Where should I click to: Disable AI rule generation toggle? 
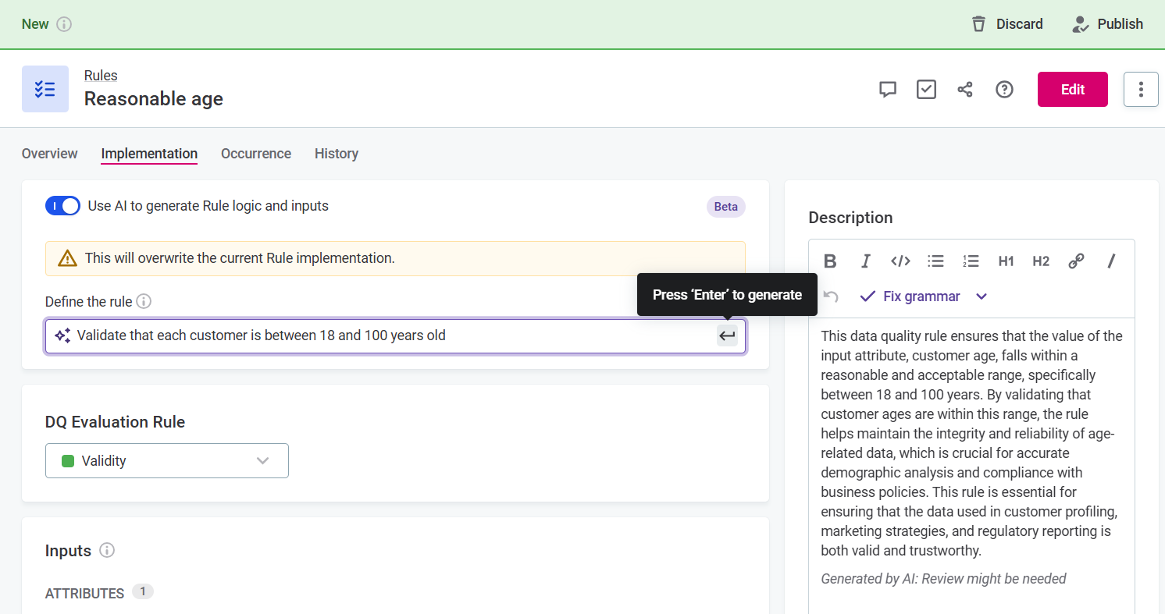(62, 205)
